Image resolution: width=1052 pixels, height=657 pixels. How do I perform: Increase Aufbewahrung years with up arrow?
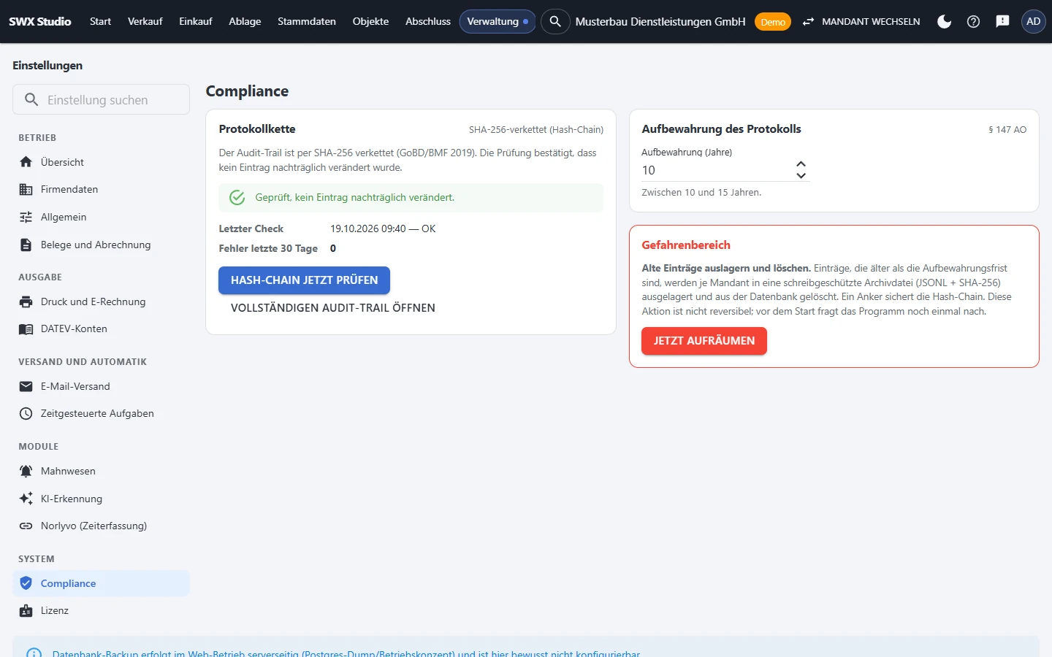click(x=801, y=164)
